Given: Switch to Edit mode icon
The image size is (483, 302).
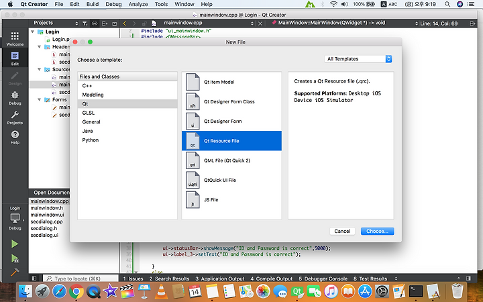Looking at the screenshot, I should coord(15,58).
